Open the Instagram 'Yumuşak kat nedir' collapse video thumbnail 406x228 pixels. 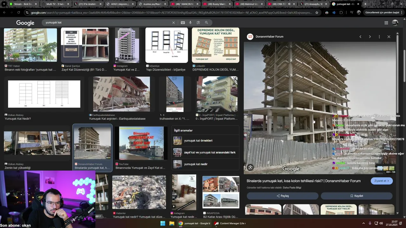tap(184, 193)
